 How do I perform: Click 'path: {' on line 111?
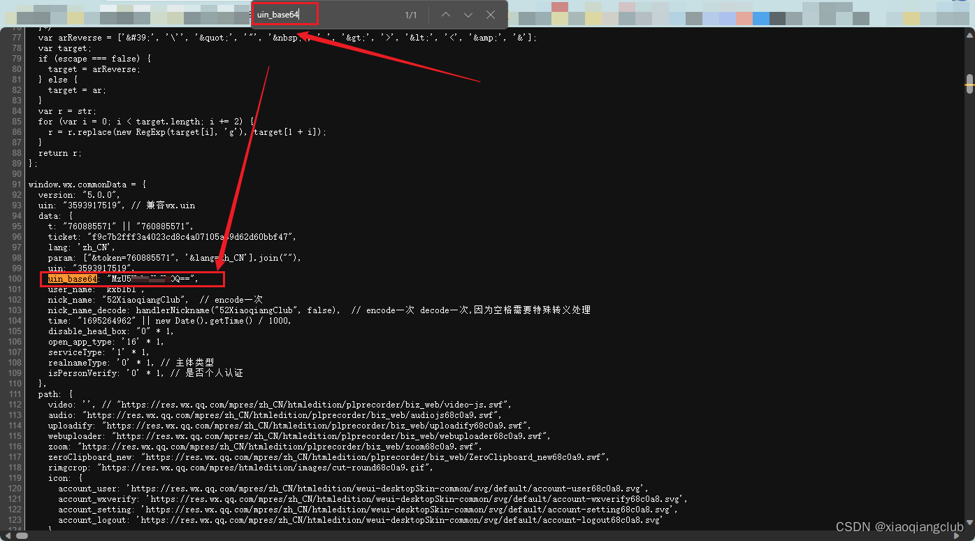pos(55,394)
